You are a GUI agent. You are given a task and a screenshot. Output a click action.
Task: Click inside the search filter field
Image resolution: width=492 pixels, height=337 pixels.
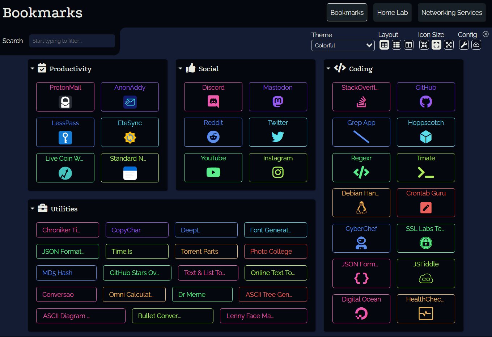coord(72,41)
